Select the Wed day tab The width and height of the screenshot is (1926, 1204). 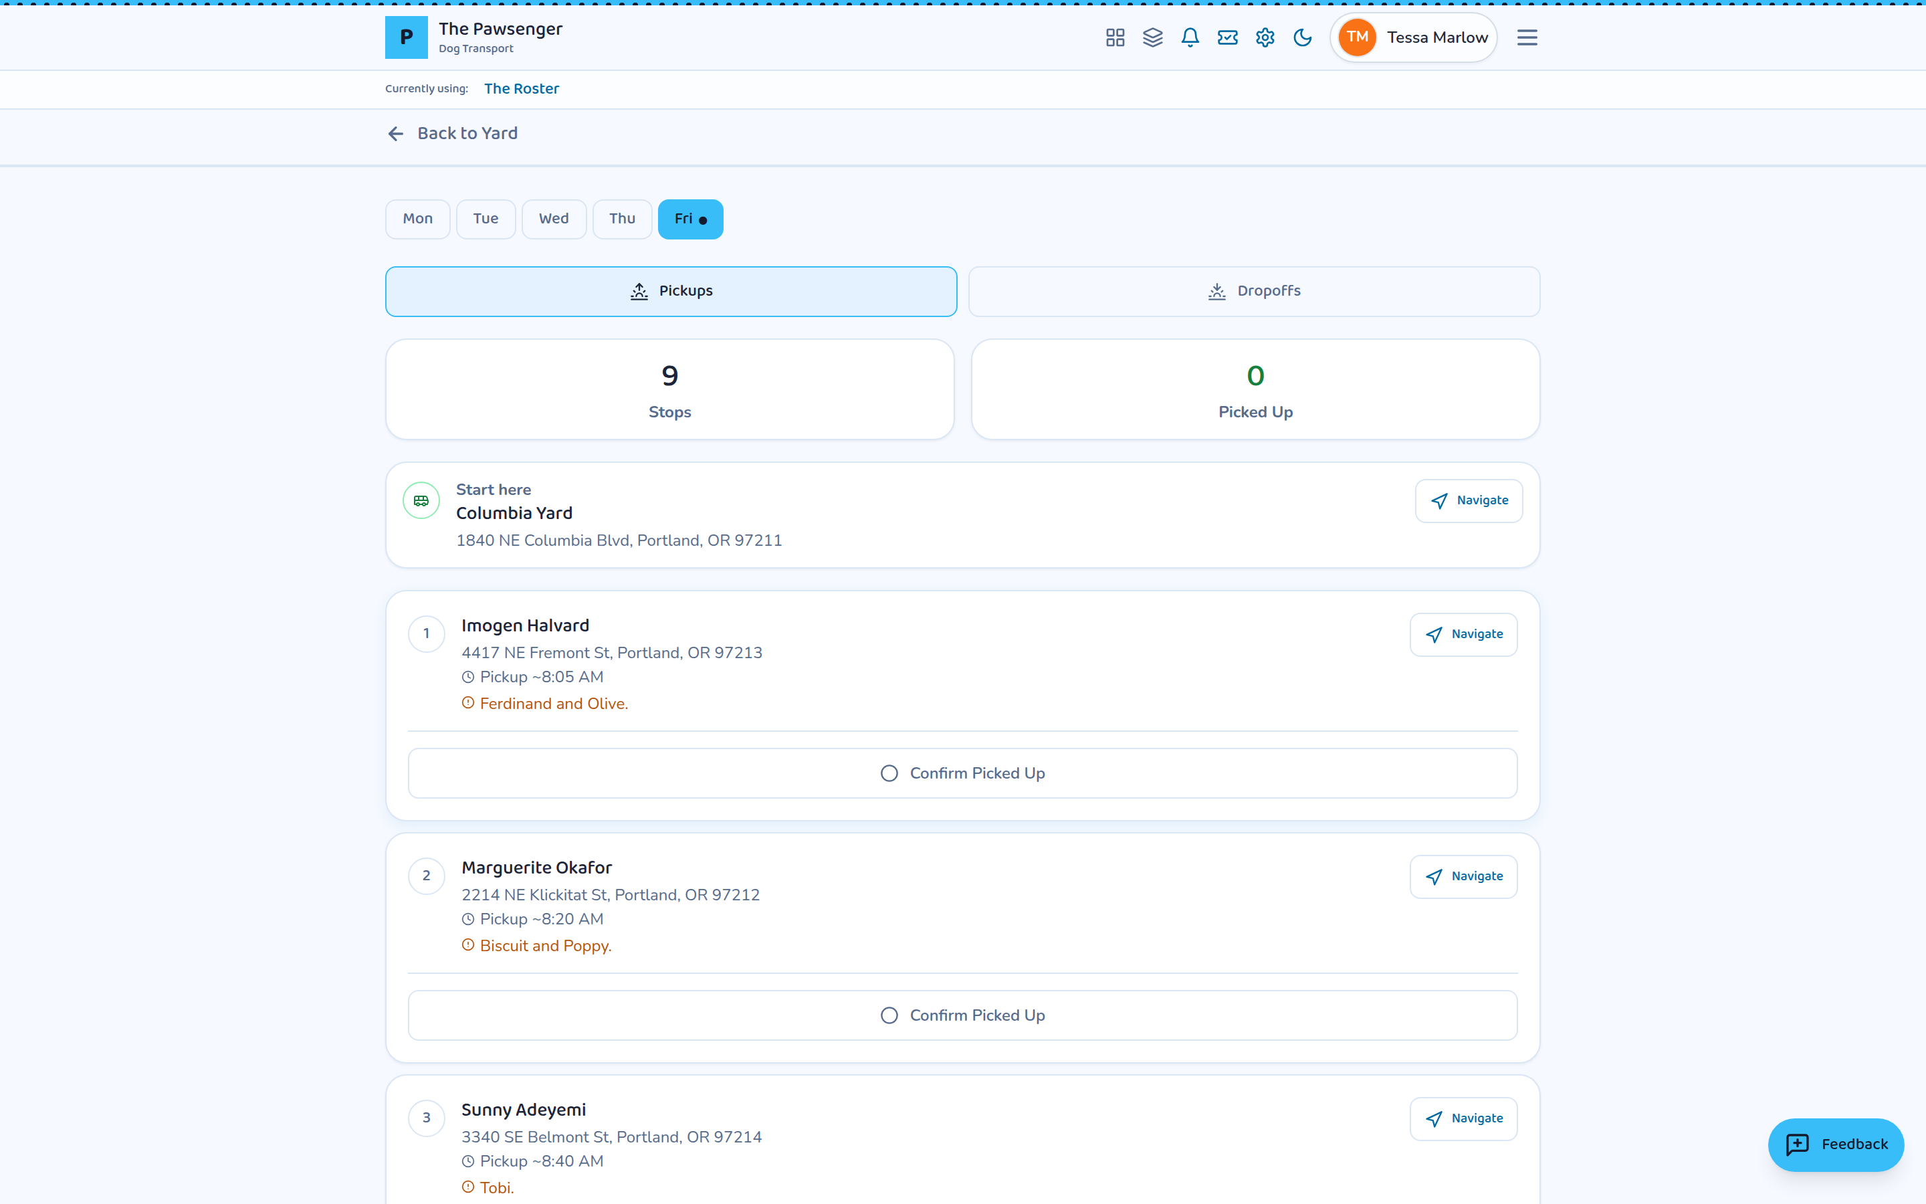coord(554,219)
